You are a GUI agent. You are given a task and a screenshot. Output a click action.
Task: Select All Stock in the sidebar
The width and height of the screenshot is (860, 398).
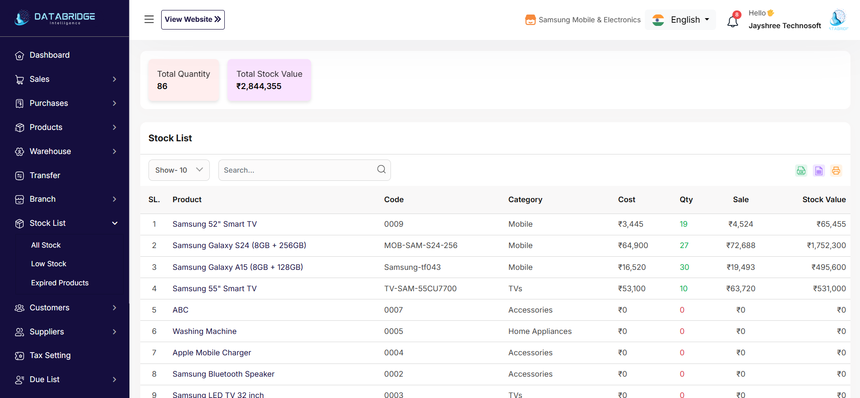click(x=46, y=245)
